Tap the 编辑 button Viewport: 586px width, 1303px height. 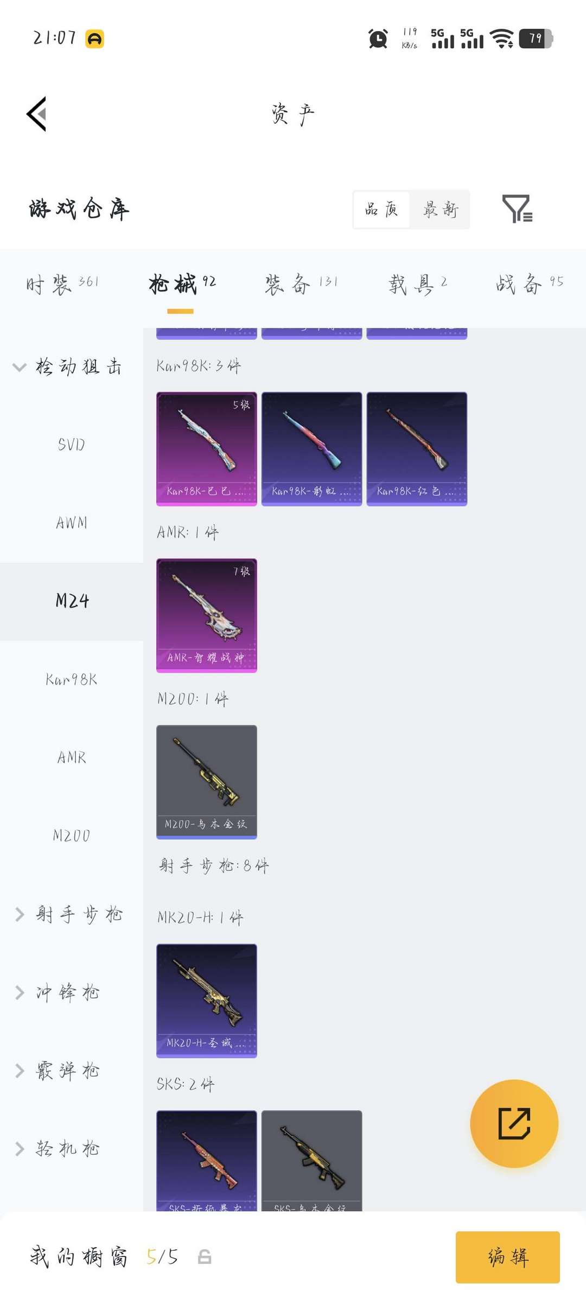[508, 1257]
